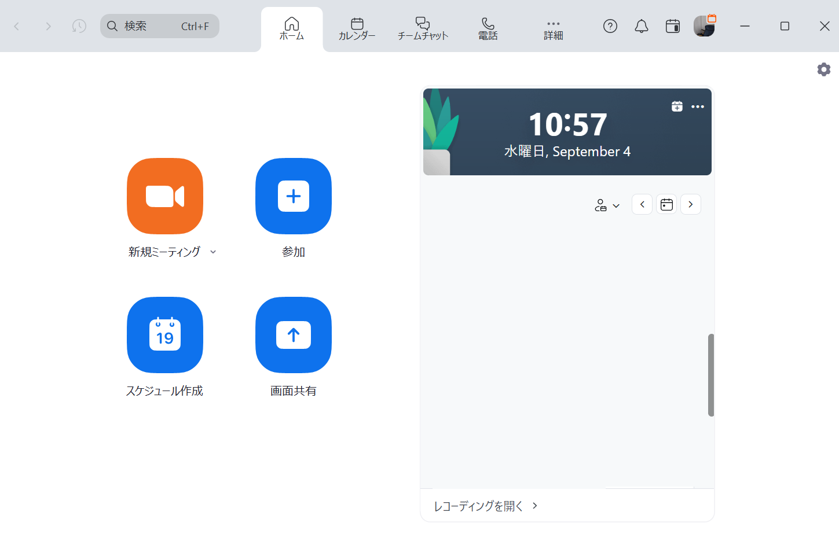
Task: Minimize the Zoom window
Action: pyautogui.click(x=745, y=26)
